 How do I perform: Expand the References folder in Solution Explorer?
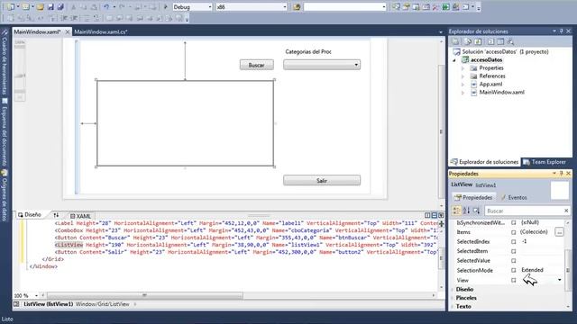(x=463, y=76)
